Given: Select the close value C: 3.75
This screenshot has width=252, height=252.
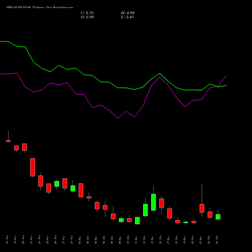Looking at the screenshot, I should 87,13.
